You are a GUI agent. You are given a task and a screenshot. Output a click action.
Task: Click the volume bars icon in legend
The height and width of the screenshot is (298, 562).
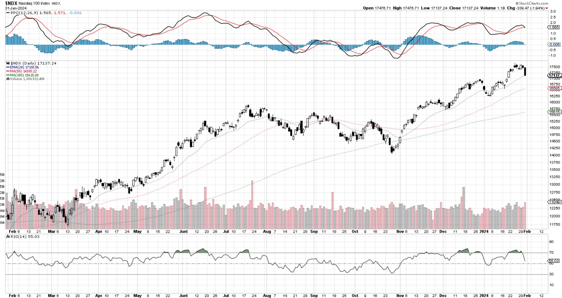[8, 79]
